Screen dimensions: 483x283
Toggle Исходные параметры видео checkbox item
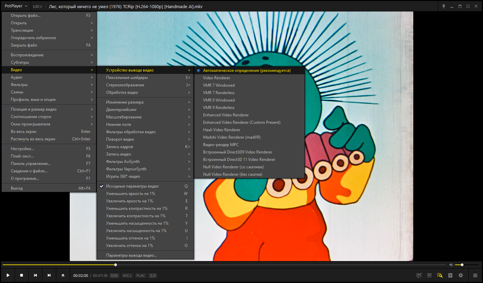tap(132, 186)
